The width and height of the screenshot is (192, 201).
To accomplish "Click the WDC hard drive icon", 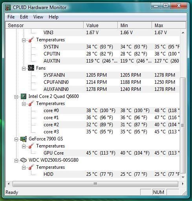I will tap(24, 160).
